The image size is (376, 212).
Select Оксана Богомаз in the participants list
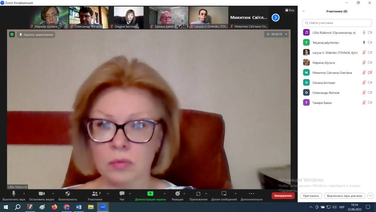[x=323, y=82]
